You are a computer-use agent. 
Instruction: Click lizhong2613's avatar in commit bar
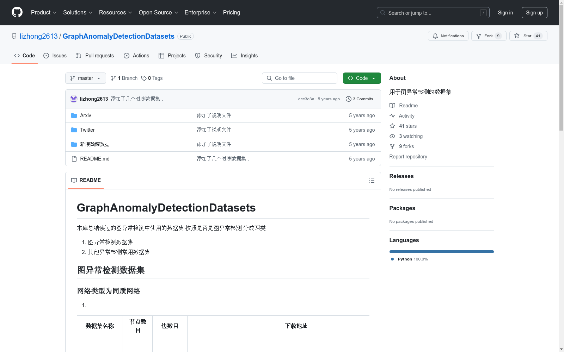(x=74, y=99)
